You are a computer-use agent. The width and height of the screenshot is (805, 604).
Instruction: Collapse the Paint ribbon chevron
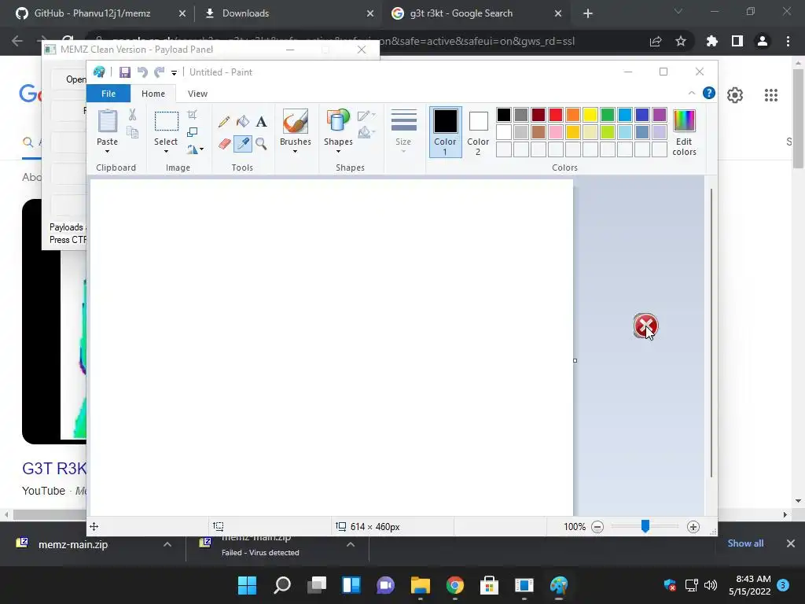click(692, 93)
